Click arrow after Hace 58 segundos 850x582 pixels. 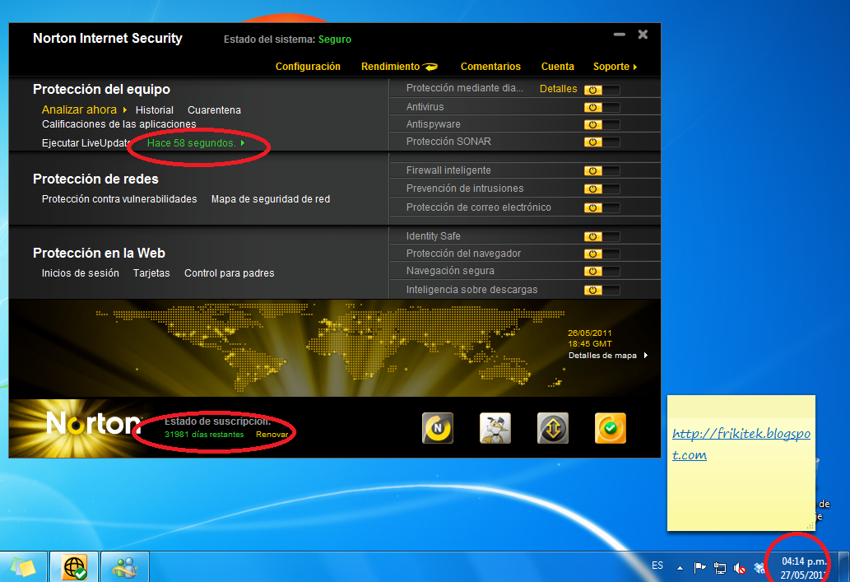[x=242, y=143]
